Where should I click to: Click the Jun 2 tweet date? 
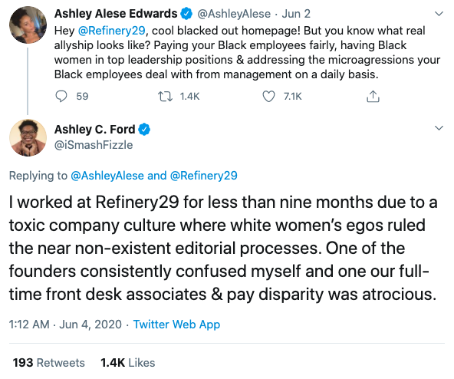[296, 14]
